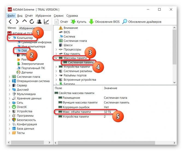Select the Системная память child item
Screen dimensions: 183x151
click(x=79, y=62)
